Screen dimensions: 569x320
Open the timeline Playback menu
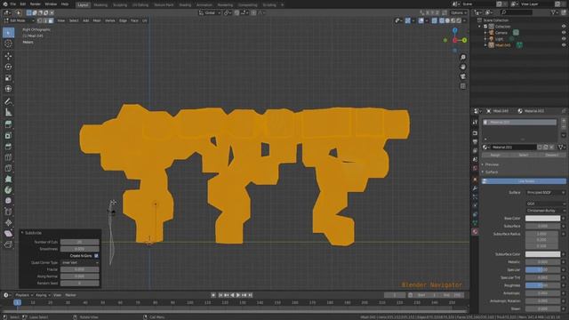[x=24, y=295]
